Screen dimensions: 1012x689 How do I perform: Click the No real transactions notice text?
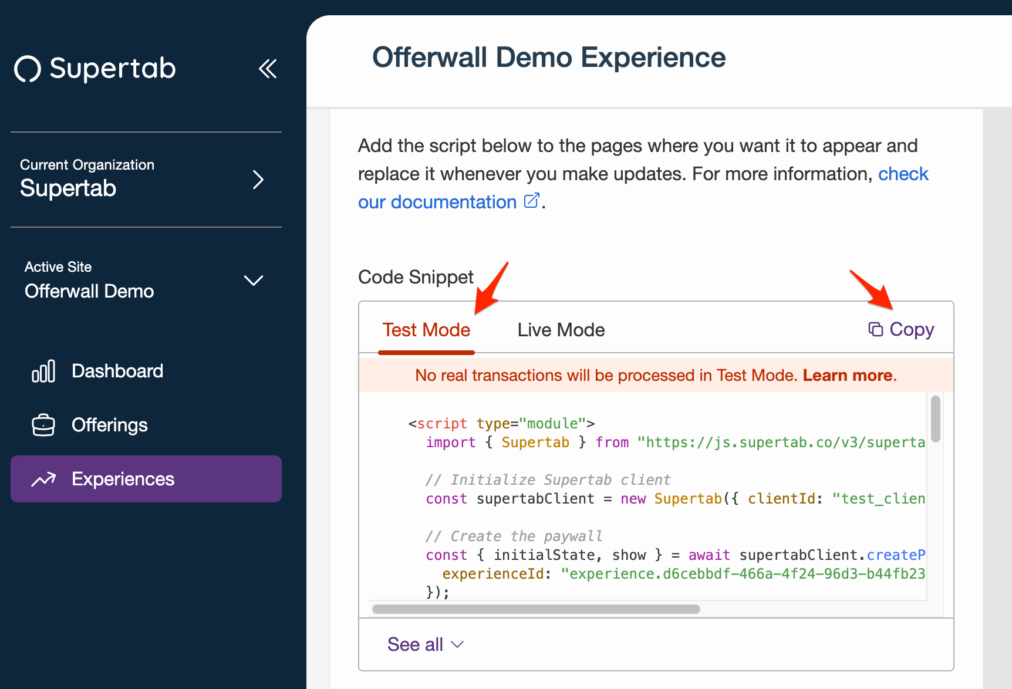pyautogui.click(x=605, y=376)
